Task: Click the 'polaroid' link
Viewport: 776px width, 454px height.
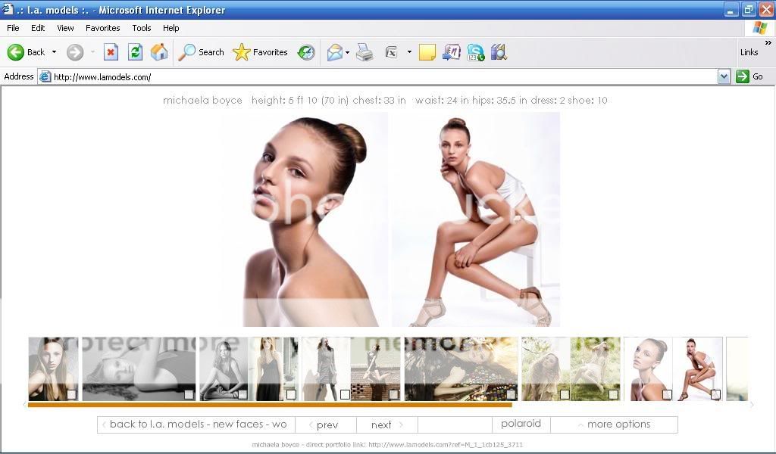Action: click(521, 424)
